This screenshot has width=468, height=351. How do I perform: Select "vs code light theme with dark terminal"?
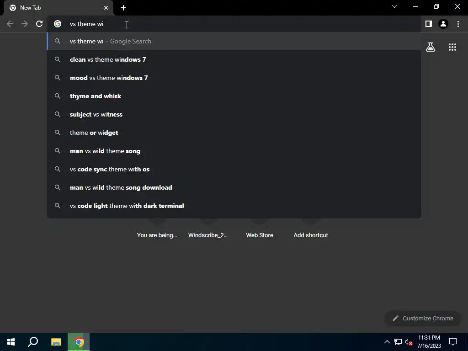[x=234, y=206]
